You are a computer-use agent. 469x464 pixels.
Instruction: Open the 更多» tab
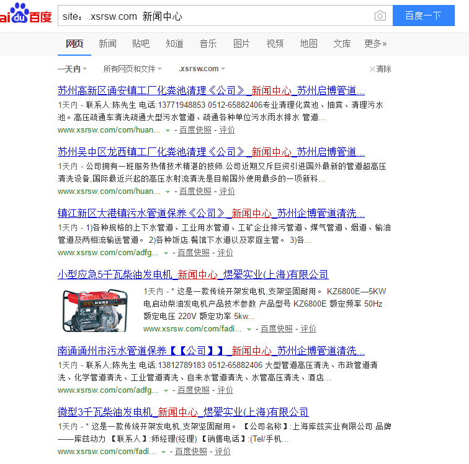point(375,43)
